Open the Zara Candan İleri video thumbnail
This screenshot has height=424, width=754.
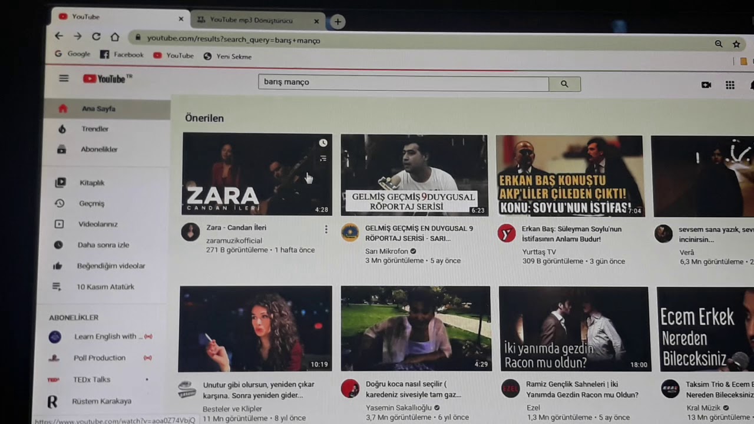[x=257, y=174]
